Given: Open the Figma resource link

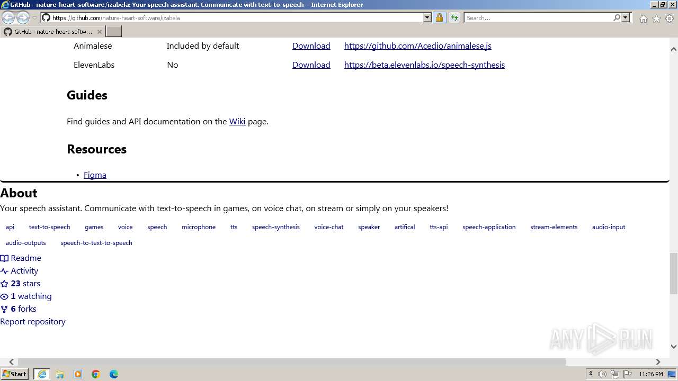Looking at the screenshot, I should coord(95,175).
